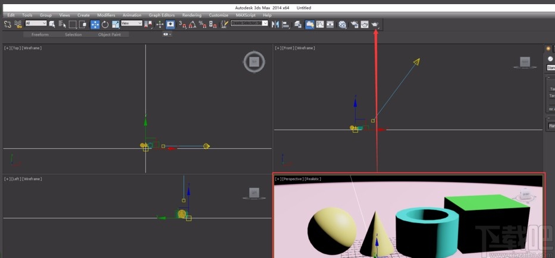Click the [Front] viewport label

pyautogui.click(x=288, y=48)
